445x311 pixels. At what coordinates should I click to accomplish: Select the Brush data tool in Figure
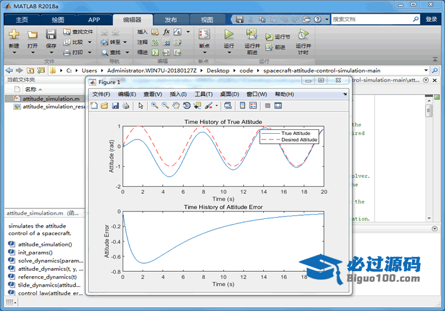point(208,106)
